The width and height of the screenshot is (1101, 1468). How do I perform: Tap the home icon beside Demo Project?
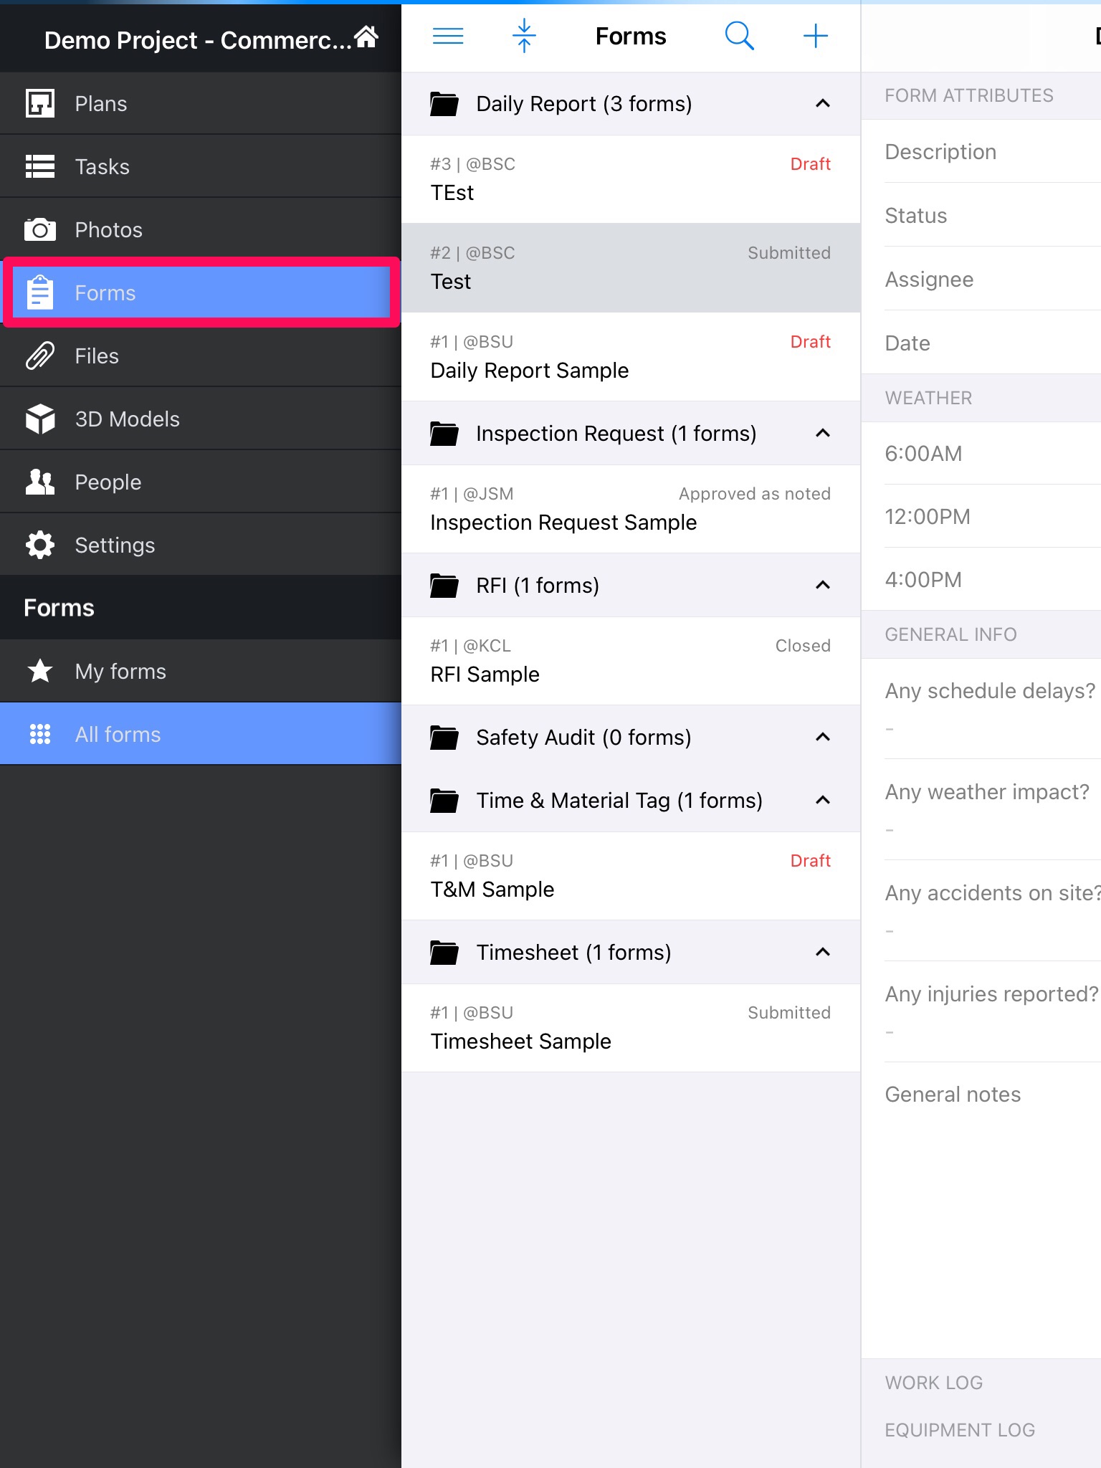[x=366, y=36]
